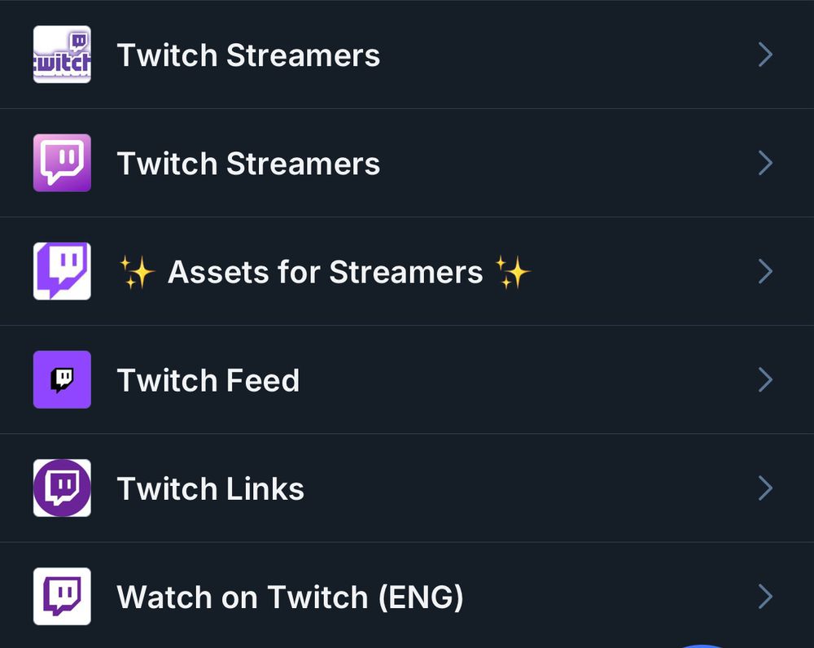The height and width of the screenshot is (648, 814).
Task: Select the Twitch Streamers text beside the gradient glitch icon
Action: tap(248, 164)
